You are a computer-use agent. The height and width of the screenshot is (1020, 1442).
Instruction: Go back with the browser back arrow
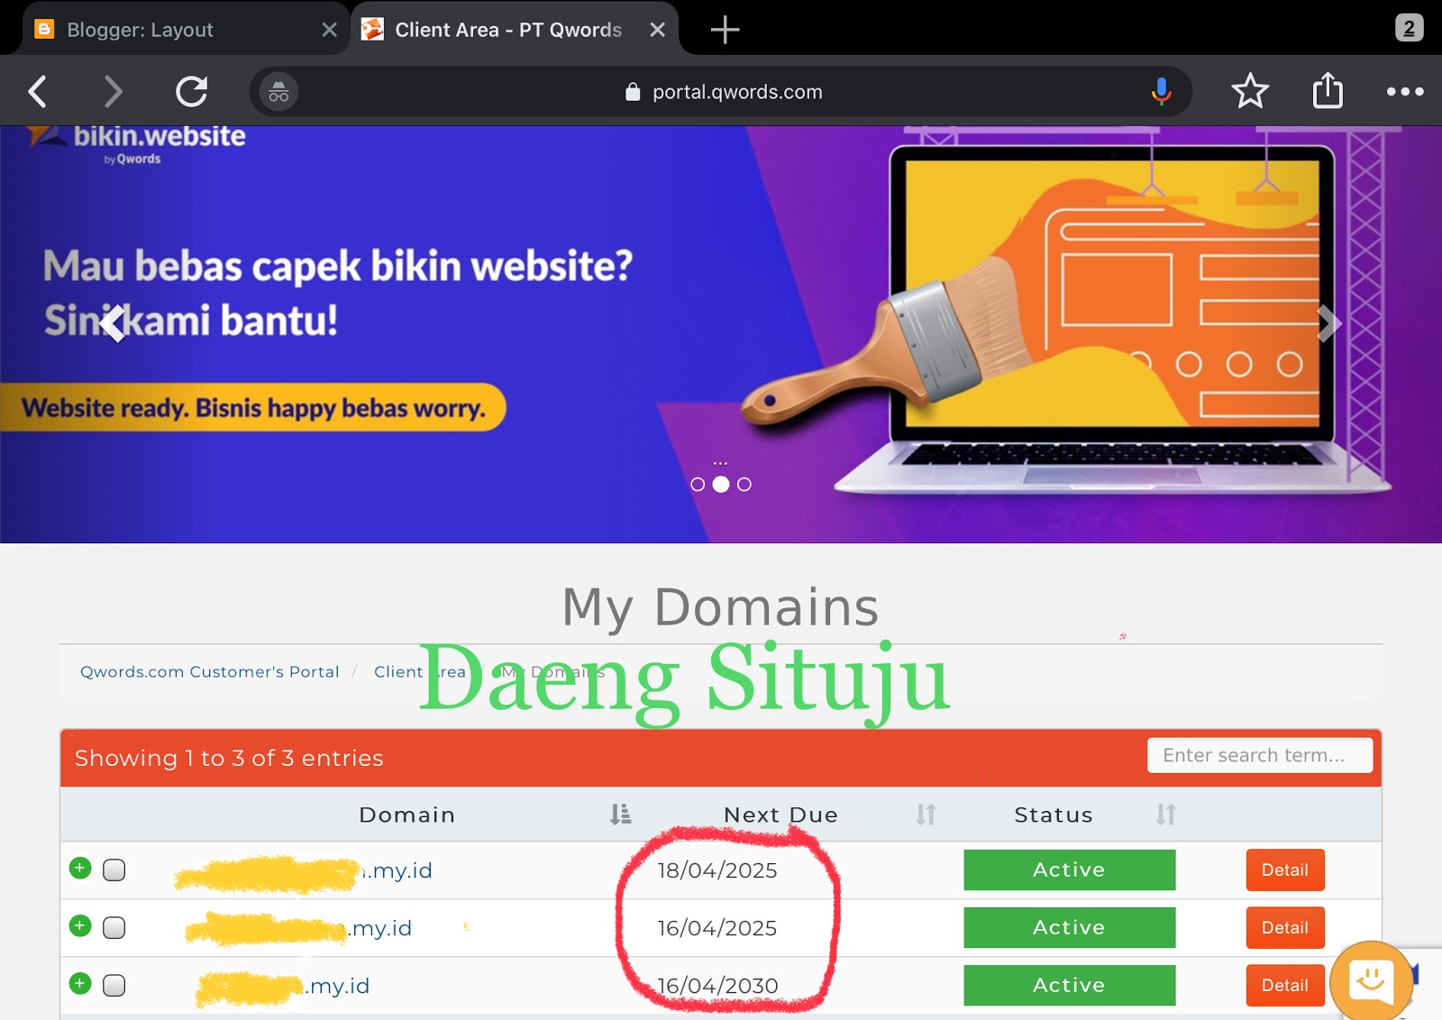[x=37, y=91]
